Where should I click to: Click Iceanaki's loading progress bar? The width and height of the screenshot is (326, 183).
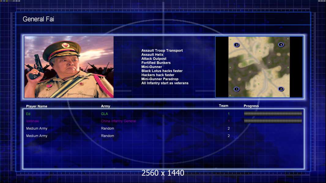pos(273,121)
